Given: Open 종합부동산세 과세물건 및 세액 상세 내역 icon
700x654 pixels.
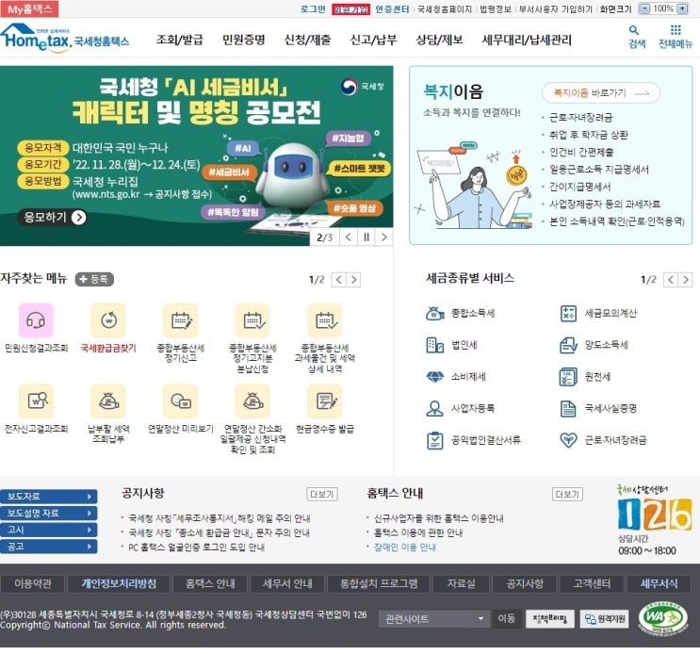Looking at the screenshot, I should point(325,320).
